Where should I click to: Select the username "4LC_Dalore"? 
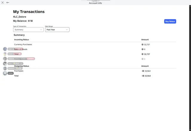pyautogui.click(x=20, y=17)
